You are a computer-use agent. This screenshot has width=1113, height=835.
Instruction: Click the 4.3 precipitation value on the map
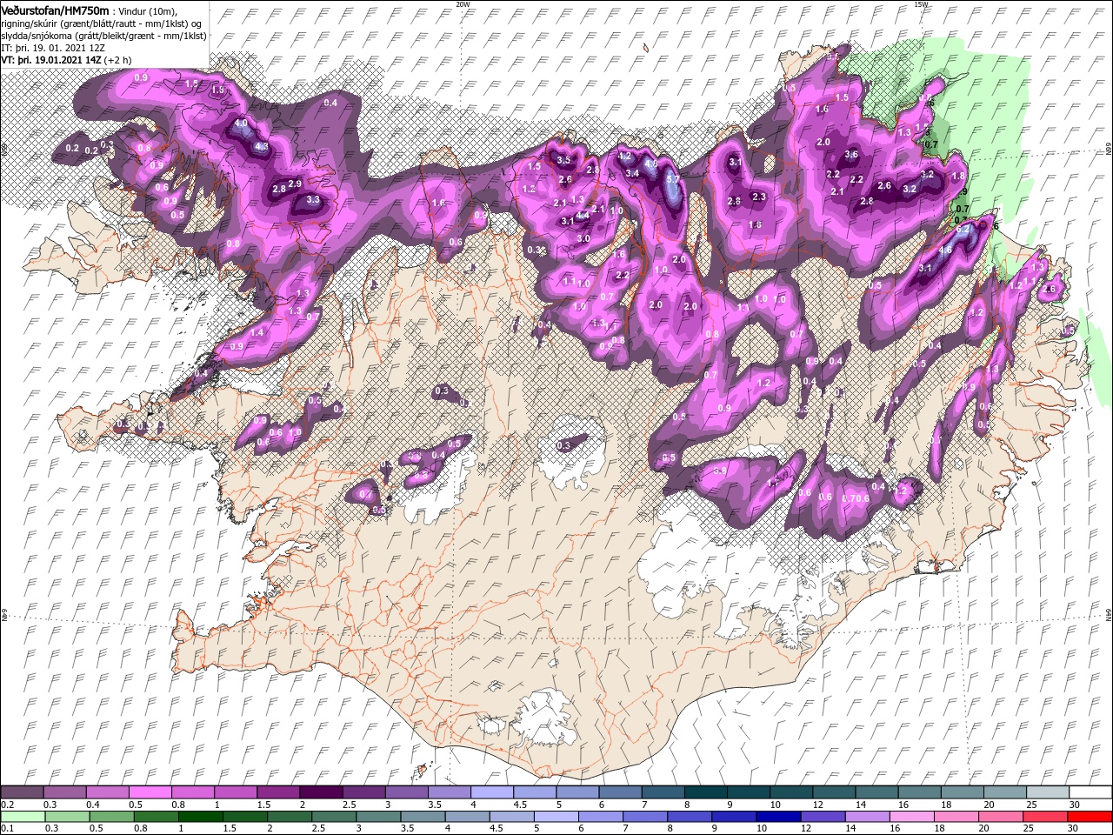(x=262, y=147)
